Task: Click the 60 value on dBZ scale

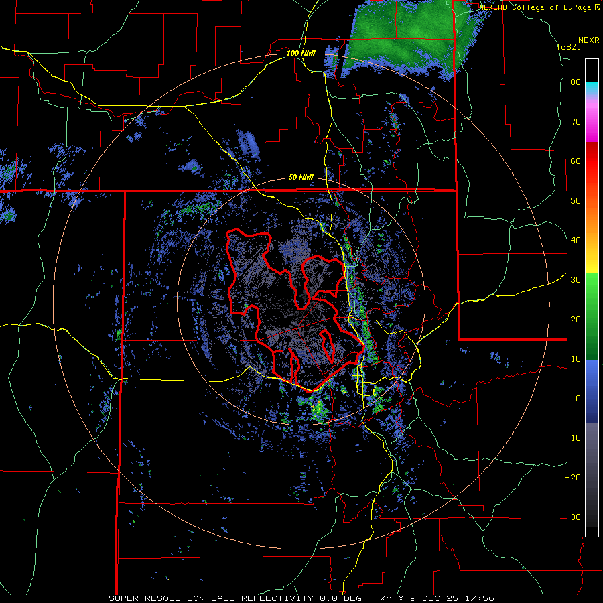Action: [x=576, y=161]
